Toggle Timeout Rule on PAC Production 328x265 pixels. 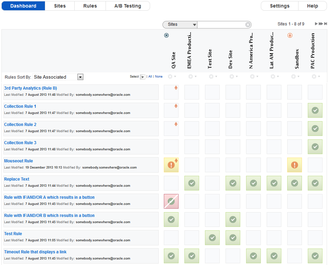pyautogui.click(x=315, y=256)
